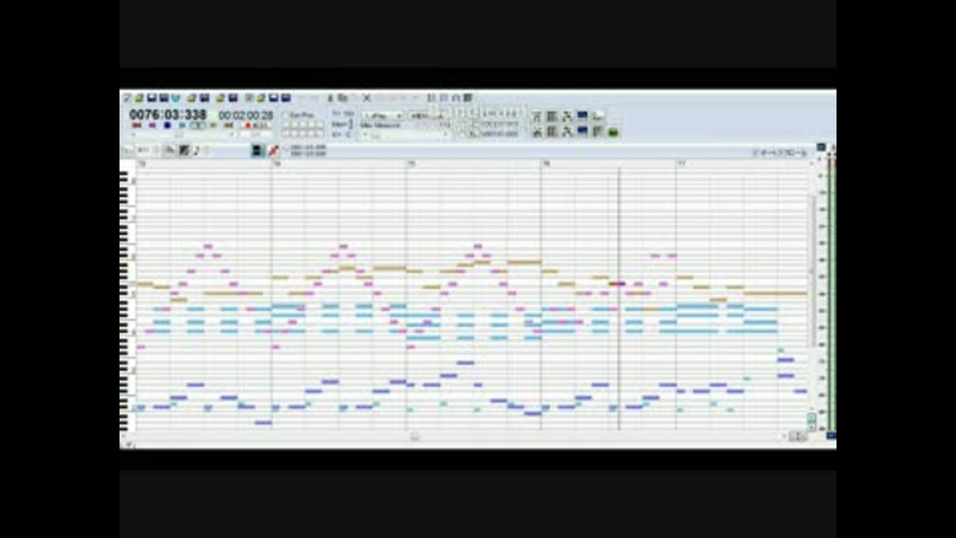956x538 pixels.
Task: Click the zoom buttons at bottom right of roll
Action: point(798,436)
